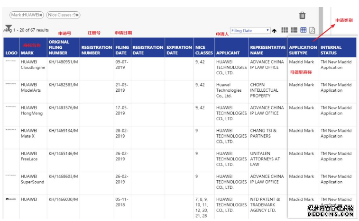Screen dimensions: 359x221
Task: Open HUAWEI Mate X mark entry
Action: (29, 133)
